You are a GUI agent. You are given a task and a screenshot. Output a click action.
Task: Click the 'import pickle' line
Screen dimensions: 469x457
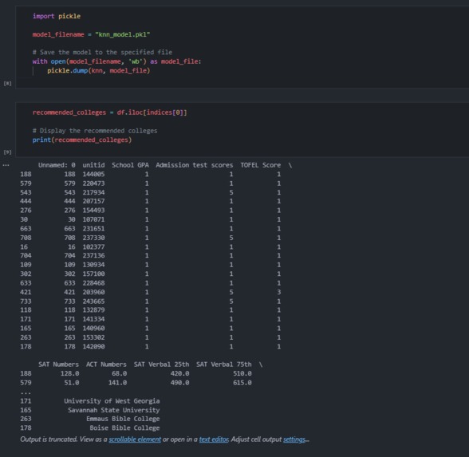pos(57,16)
